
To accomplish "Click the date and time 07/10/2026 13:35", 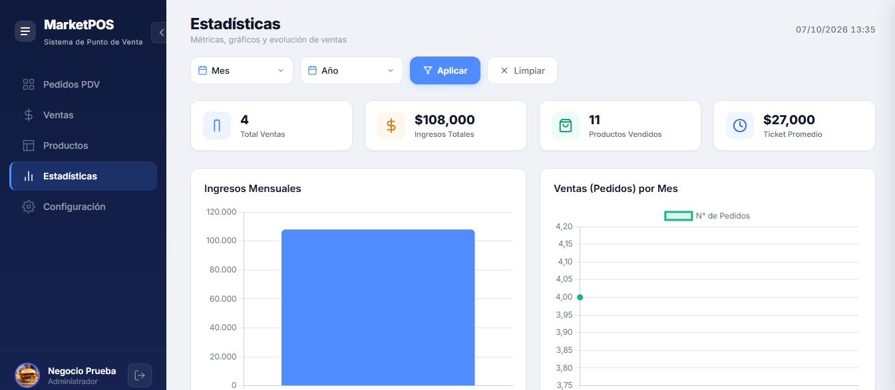I will [x=836, y=30].
